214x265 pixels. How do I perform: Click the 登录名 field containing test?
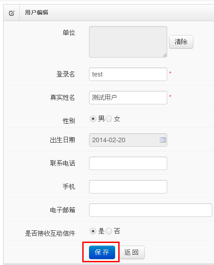click(x=128, y=74)
